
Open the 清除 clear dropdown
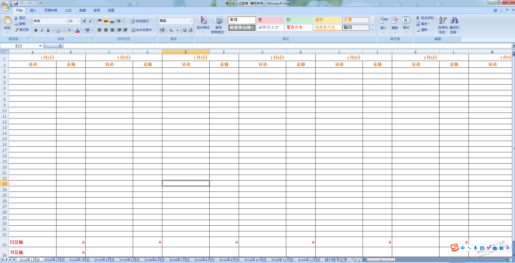pos(423,30)
